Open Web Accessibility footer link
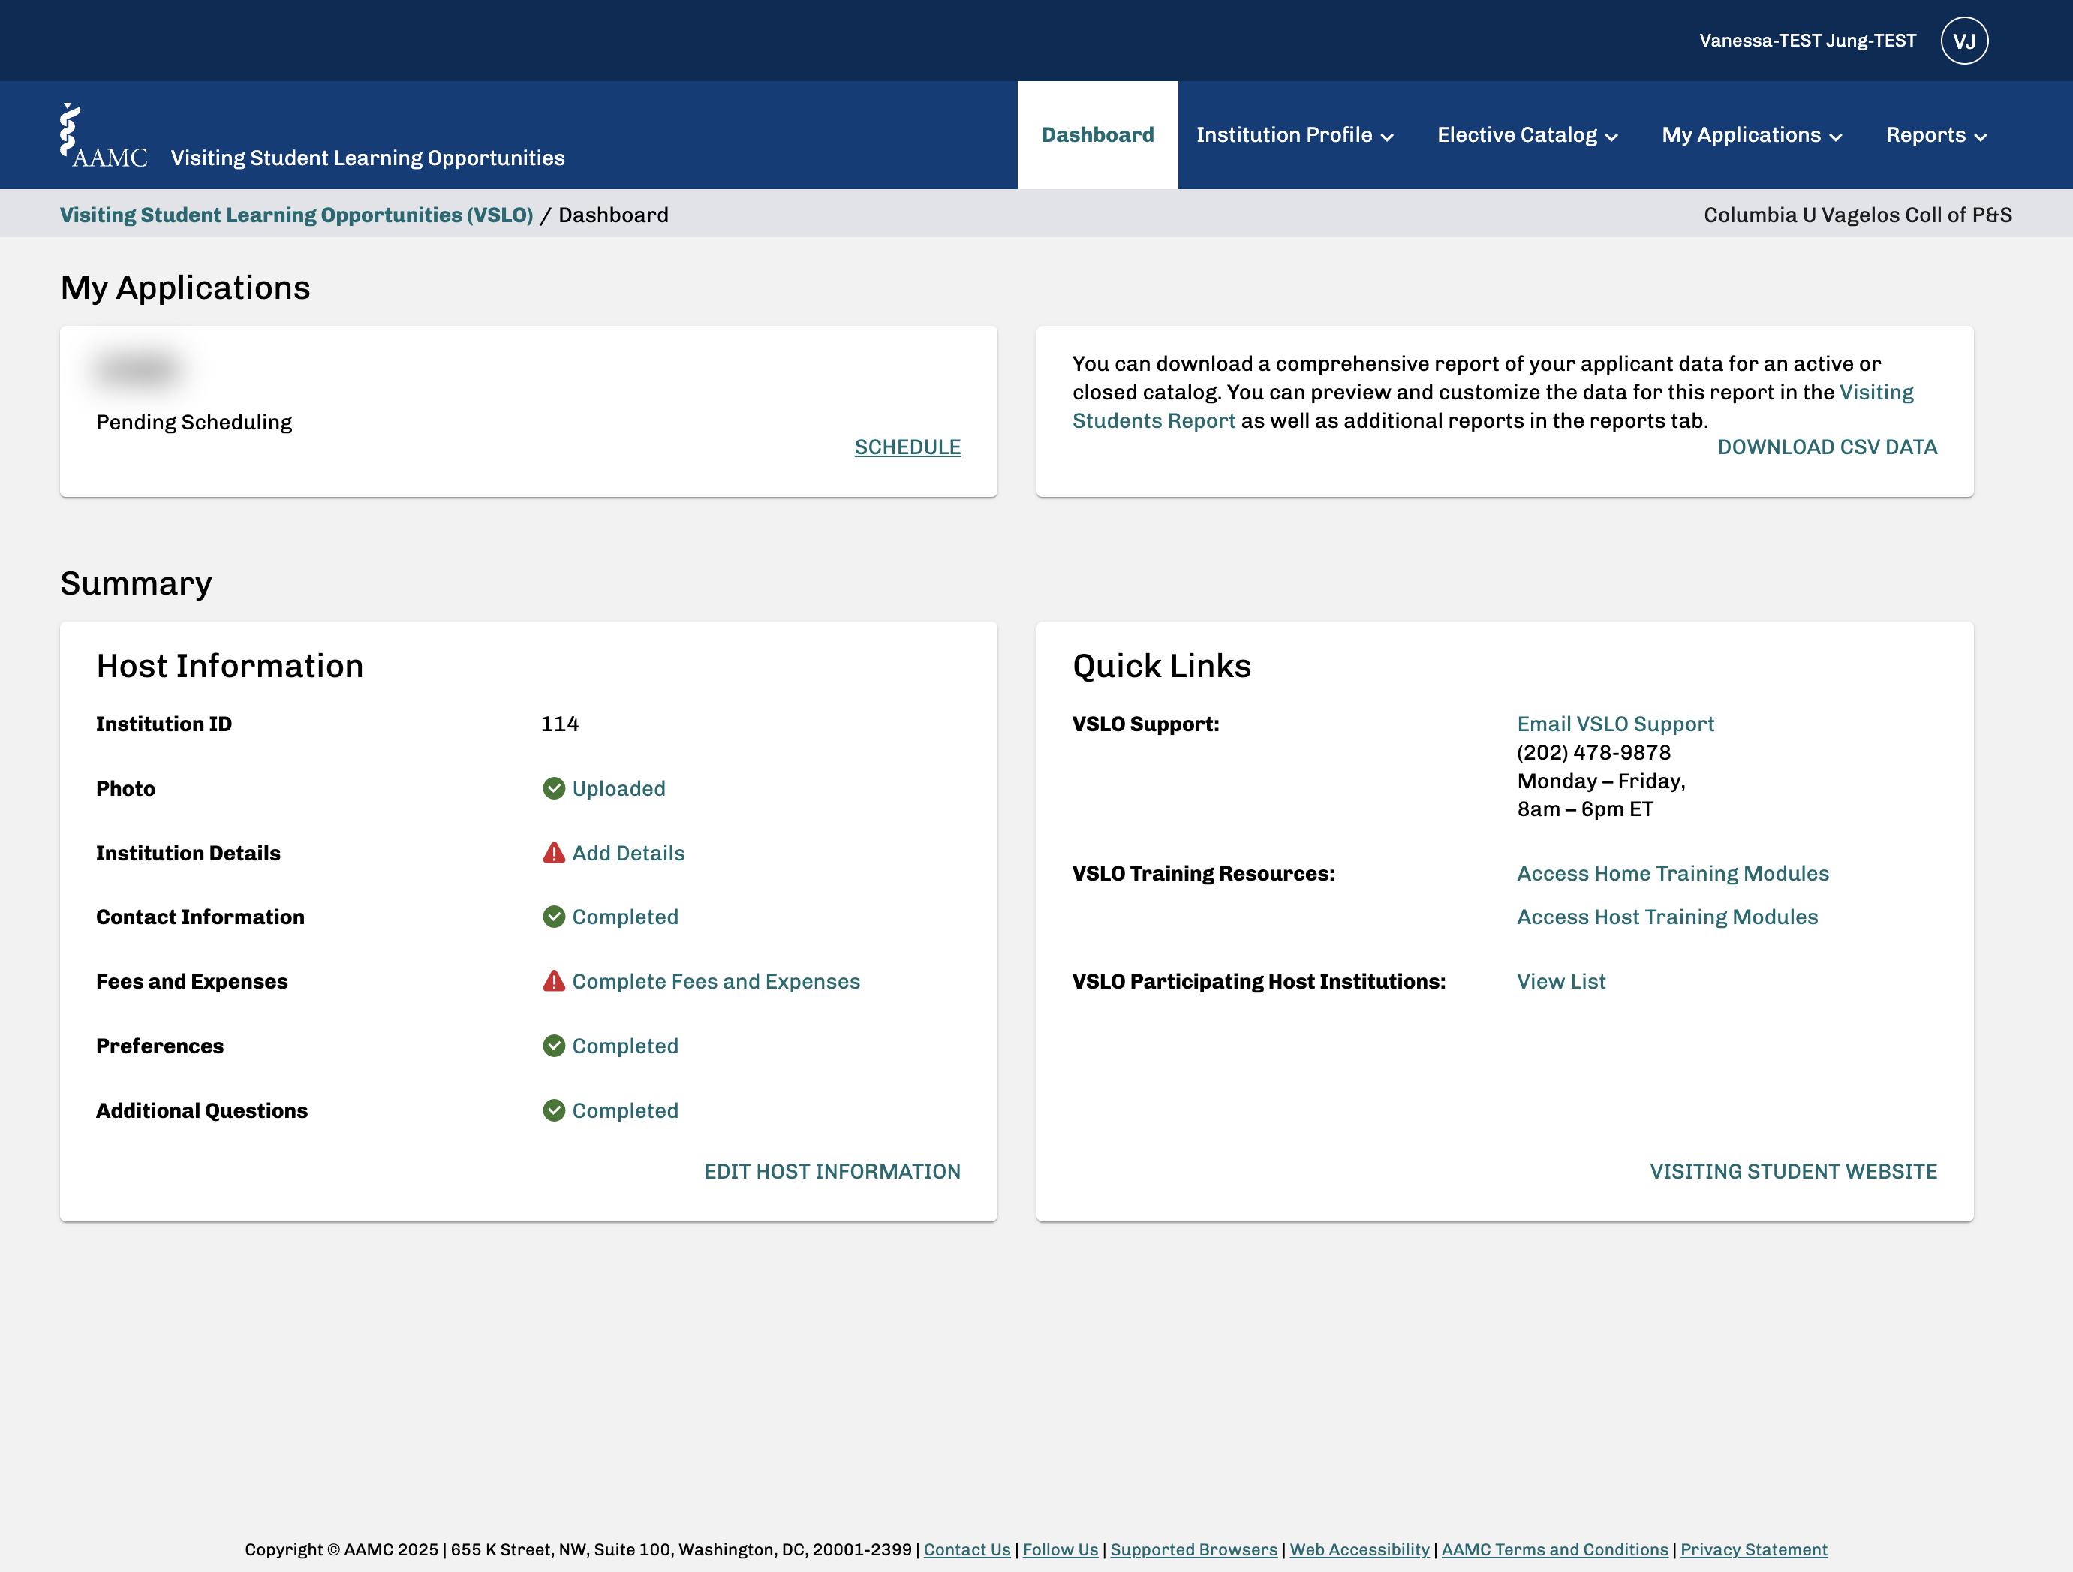The width and height of the screenshot is (2073, 1572). [x=1360, y=1549]
